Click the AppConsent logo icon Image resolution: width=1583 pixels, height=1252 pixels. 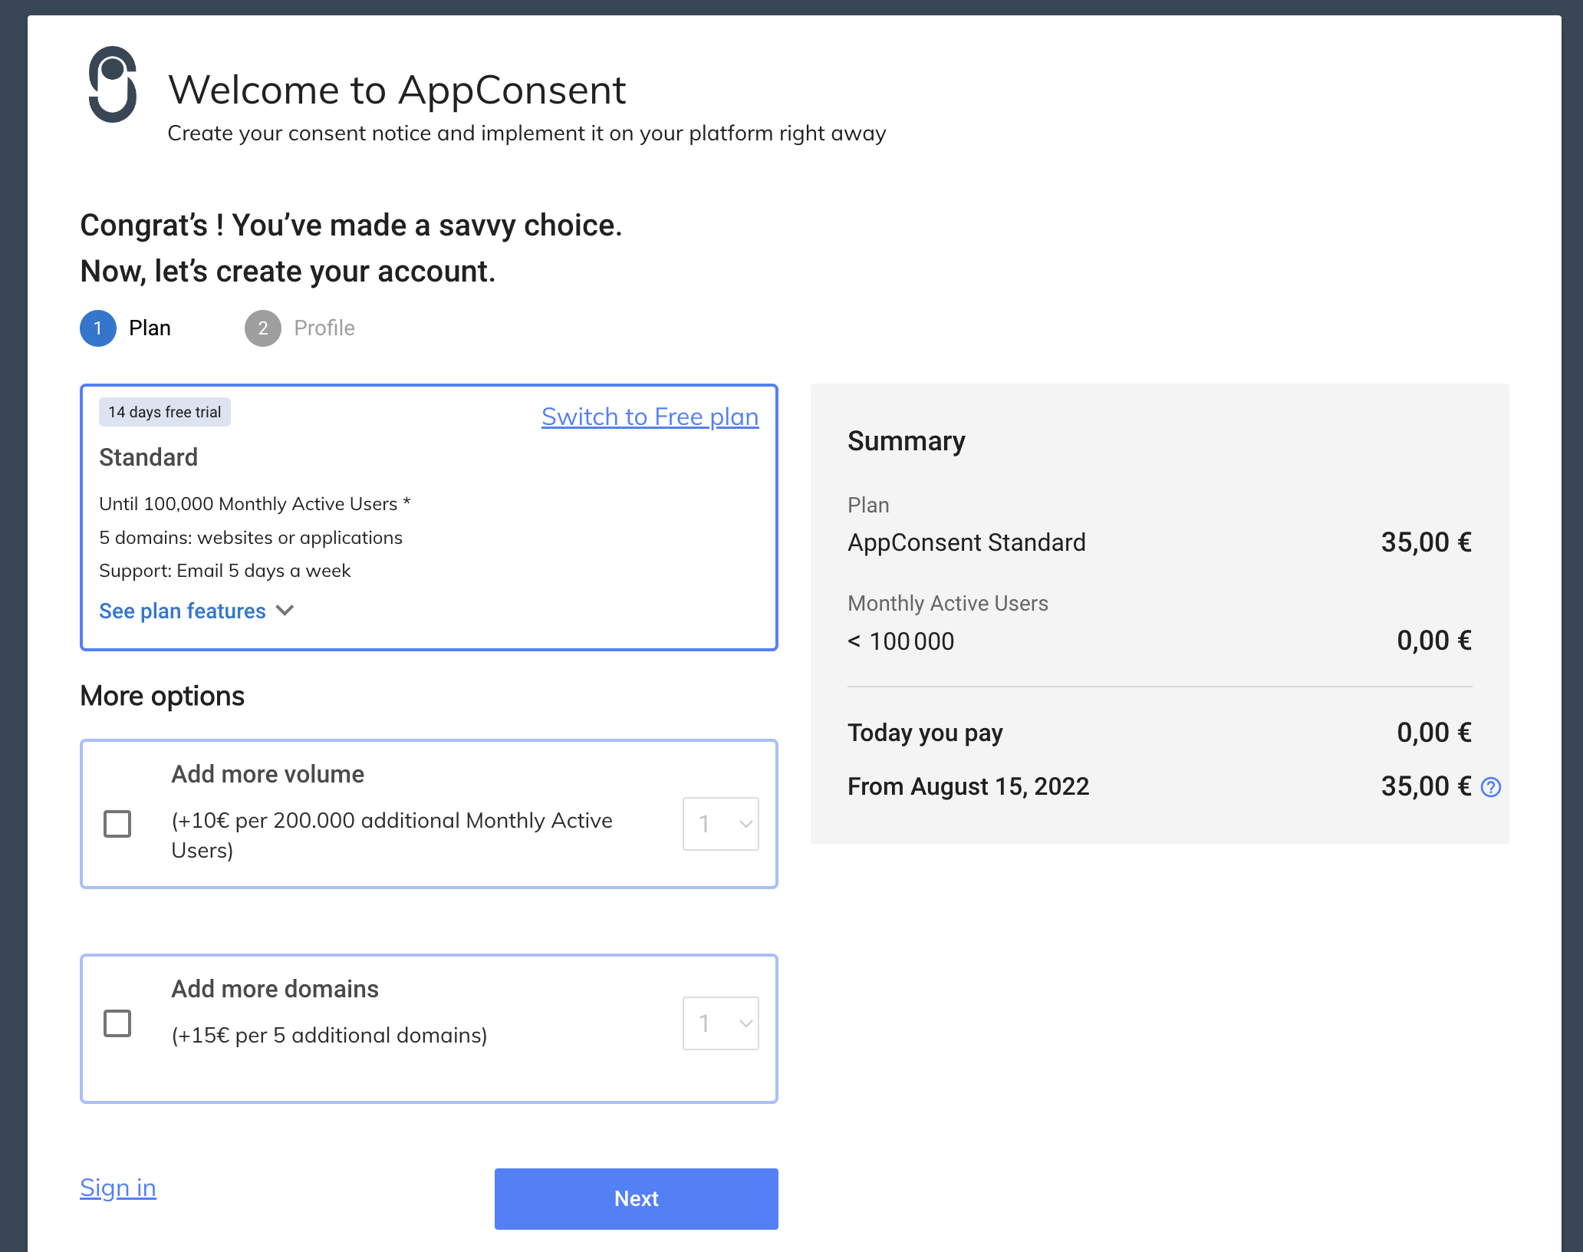(x=113, y=84)
